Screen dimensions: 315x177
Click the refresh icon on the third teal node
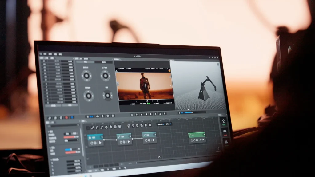pos(146,140)
